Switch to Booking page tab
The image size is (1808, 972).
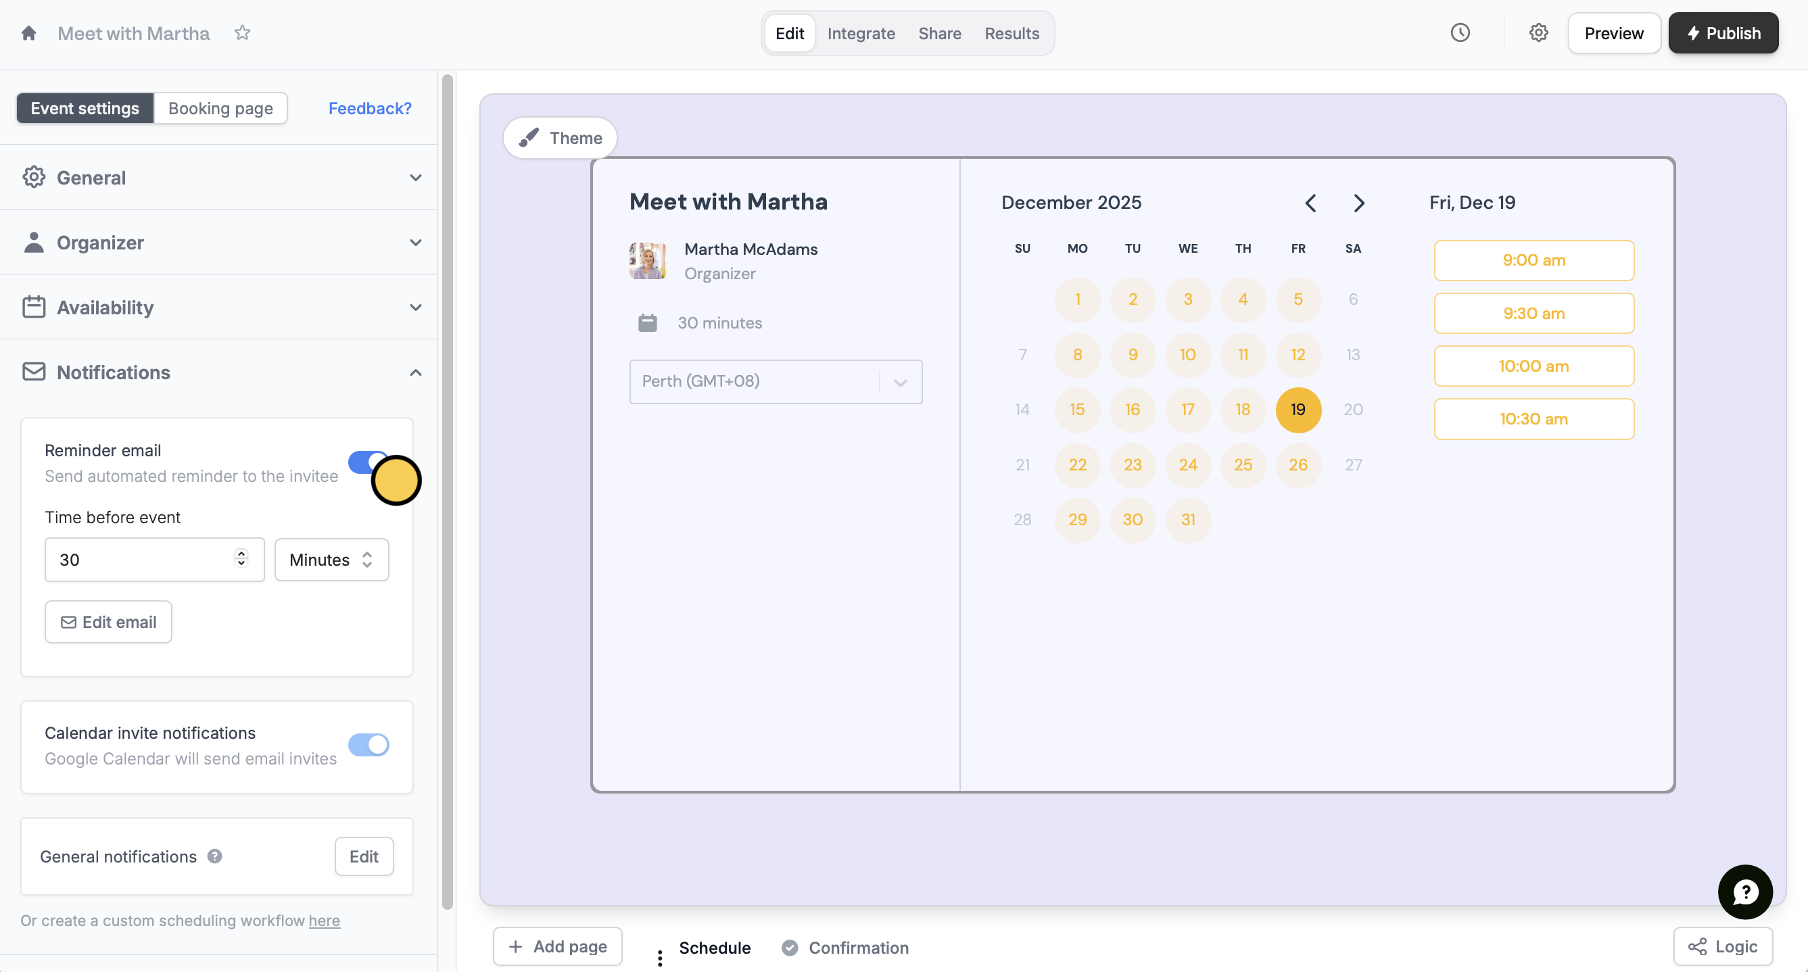220,108
